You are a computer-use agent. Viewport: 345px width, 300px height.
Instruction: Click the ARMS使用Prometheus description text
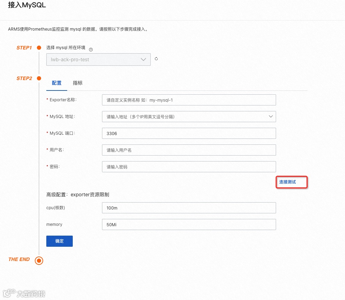tap(78, 29)
